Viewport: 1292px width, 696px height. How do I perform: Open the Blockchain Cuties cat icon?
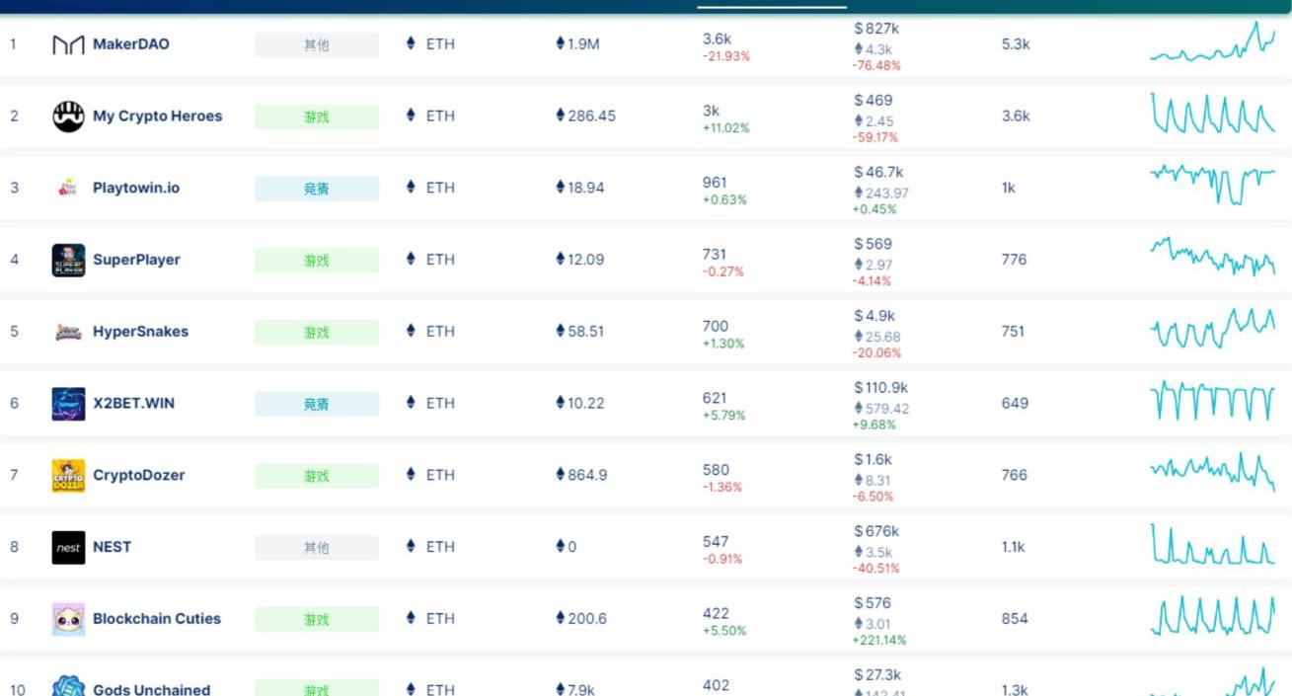coord(68,619)
